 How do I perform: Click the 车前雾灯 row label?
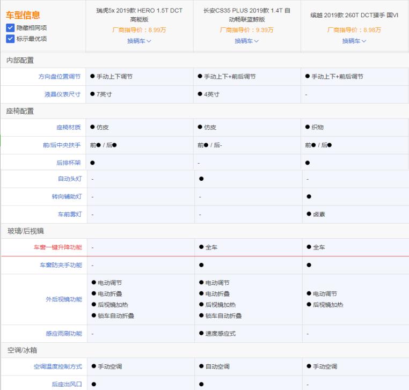tap(70, 214)
